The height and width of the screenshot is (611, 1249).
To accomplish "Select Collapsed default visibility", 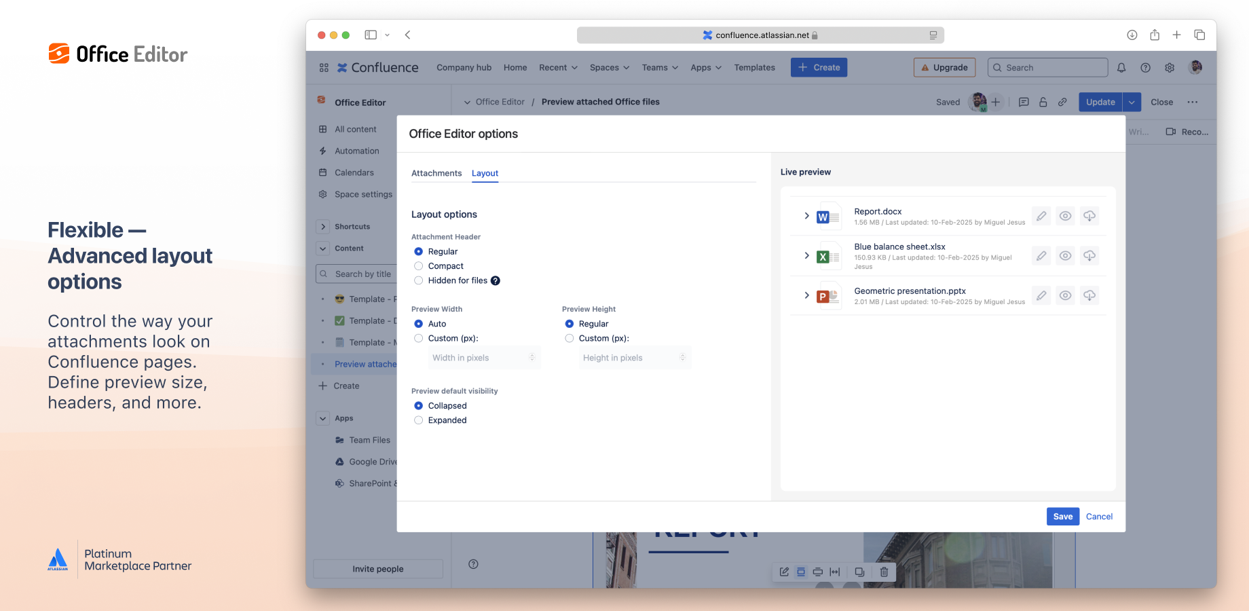I will [x=419, y=406].
